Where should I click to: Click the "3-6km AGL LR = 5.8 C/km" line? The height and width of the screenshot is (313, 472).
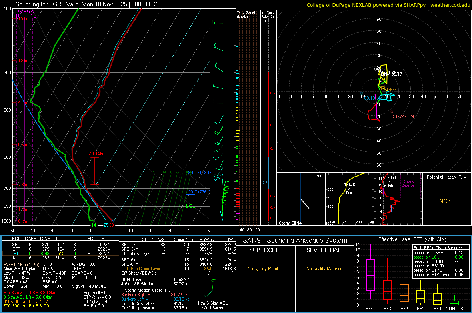pos(28,297)
